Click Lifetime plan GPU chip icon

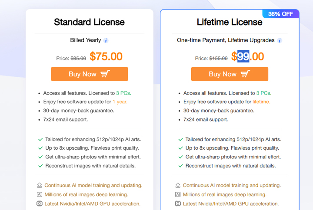178,204
